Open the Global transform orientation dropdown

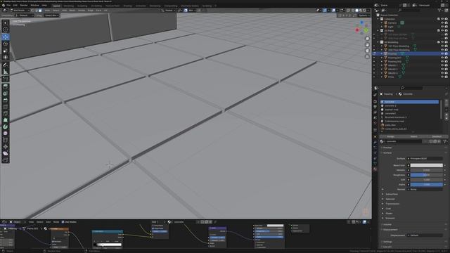tap(169, 11)
